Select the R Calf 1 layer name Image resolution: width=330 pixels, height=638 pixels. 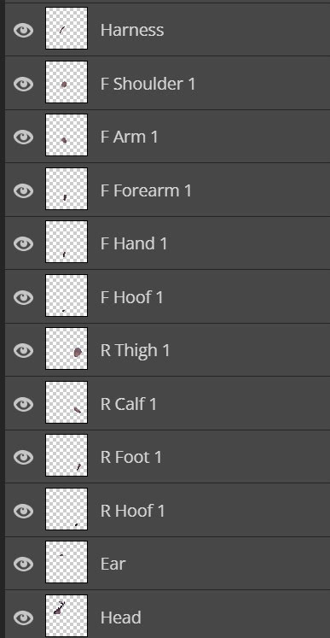[129, 404]
